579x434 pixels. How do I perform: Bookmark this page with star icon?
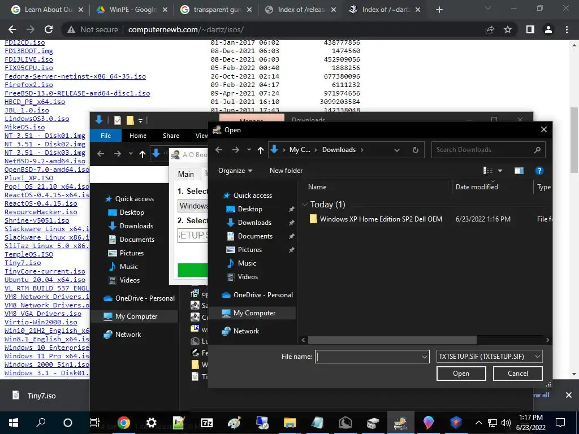[508, 29]
